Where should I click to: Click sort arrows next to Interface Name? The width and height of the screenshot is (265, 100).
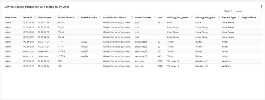point(100,17)
